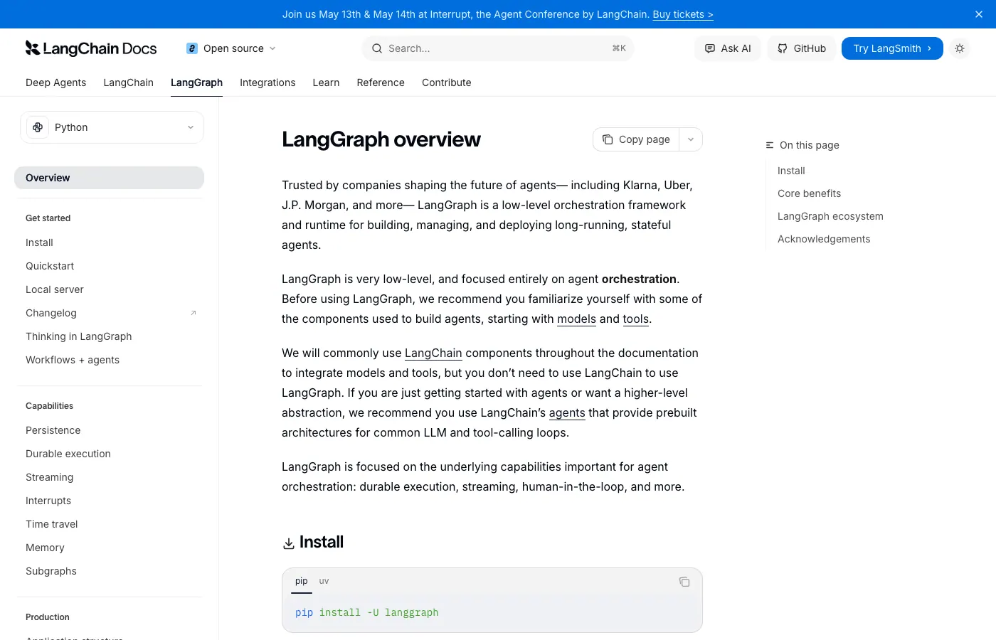Click the Capabilities section label
The image size is (996, 640).
coord(49,406)
